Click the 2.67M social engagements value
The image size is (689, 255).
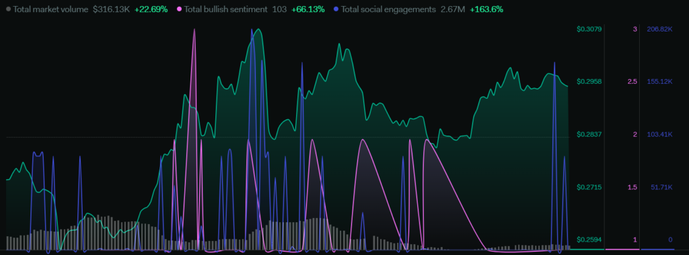coord(453,9)
